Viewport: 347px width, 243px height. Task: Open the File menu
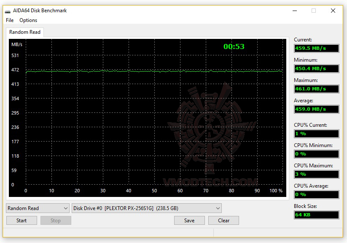coord(10,20)
